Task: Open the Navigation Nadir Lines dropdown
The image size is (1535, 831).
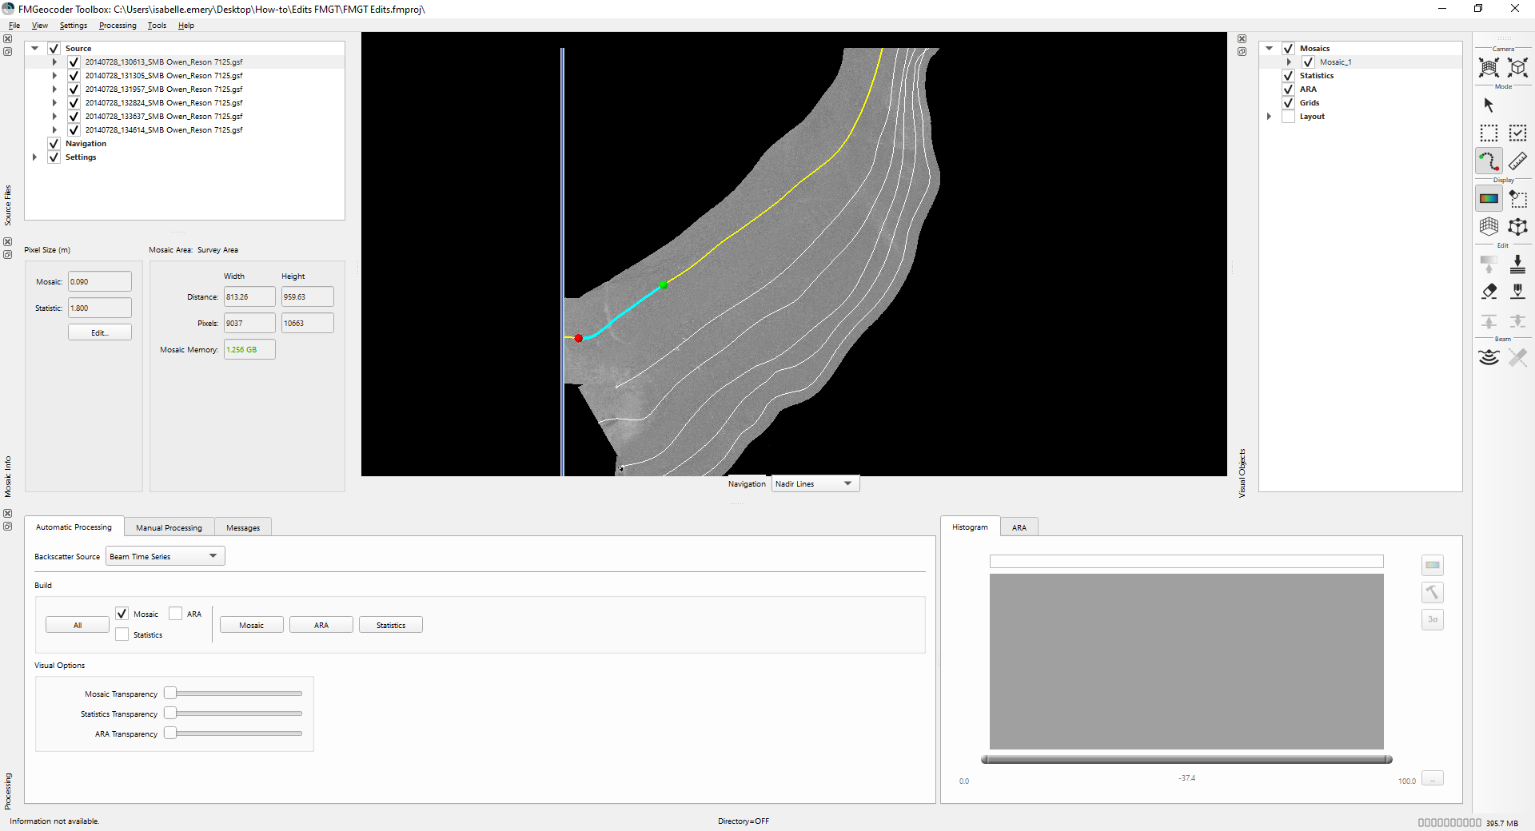Action: pos(815,483)
